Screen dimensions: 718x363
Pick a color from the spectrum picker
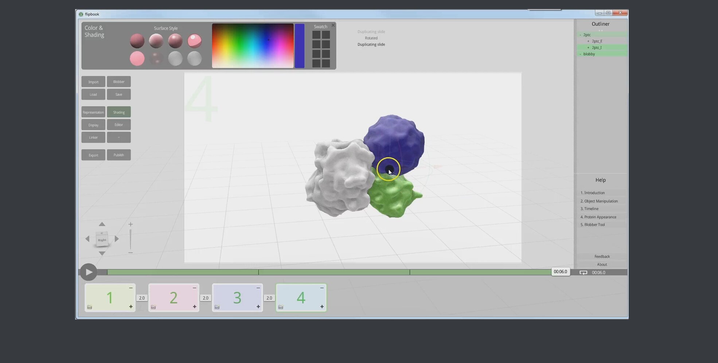253,46
